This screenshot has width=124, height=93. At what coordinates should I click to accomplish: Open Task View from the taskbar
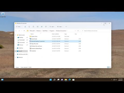pyautogui.click(x=58, y=80)
